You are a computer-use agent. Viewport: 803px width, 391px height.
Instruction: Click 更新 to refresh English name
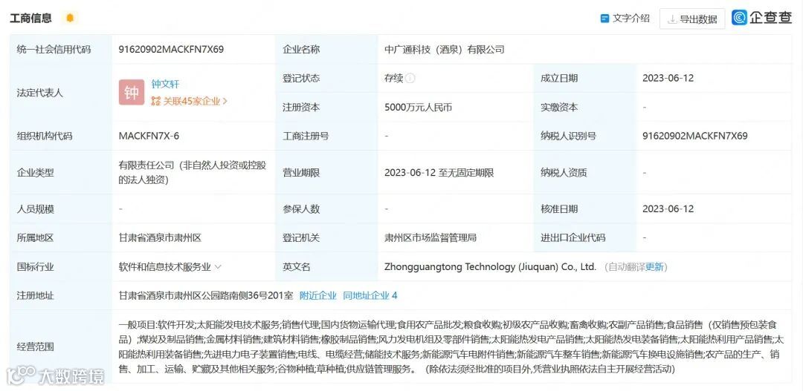tap(654, 267)
